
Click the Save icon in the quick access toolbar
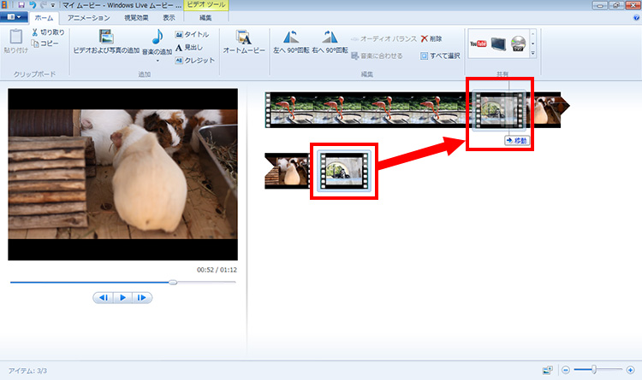click(x=21, y=5)
